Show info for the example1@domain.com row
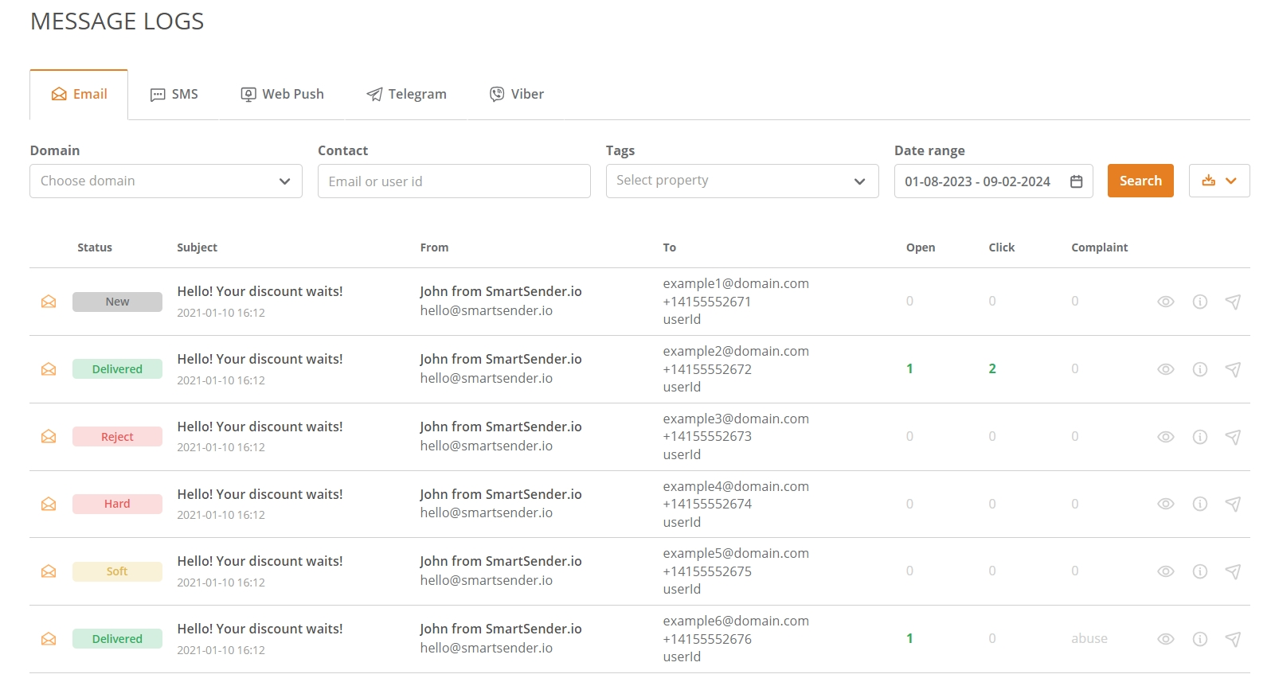The height and width of the screenshot is (678, 1271). 1200,302
